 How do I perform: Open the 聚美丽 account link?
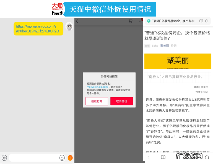(165, 46)
